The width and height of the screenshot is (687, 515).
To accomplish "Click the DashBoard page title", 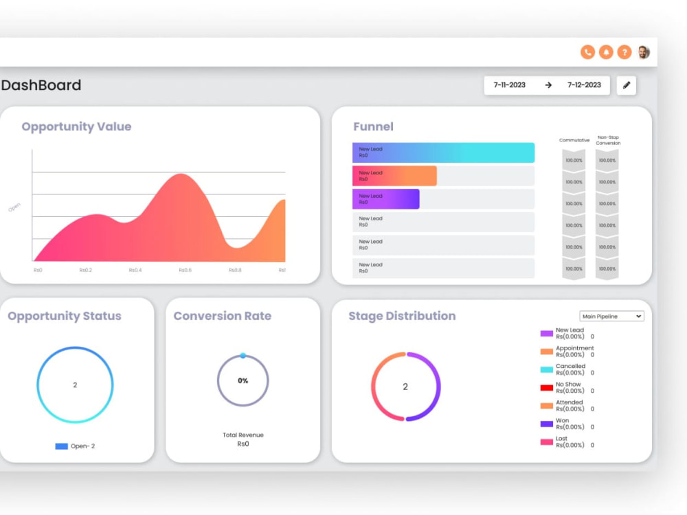I will 41,85.
